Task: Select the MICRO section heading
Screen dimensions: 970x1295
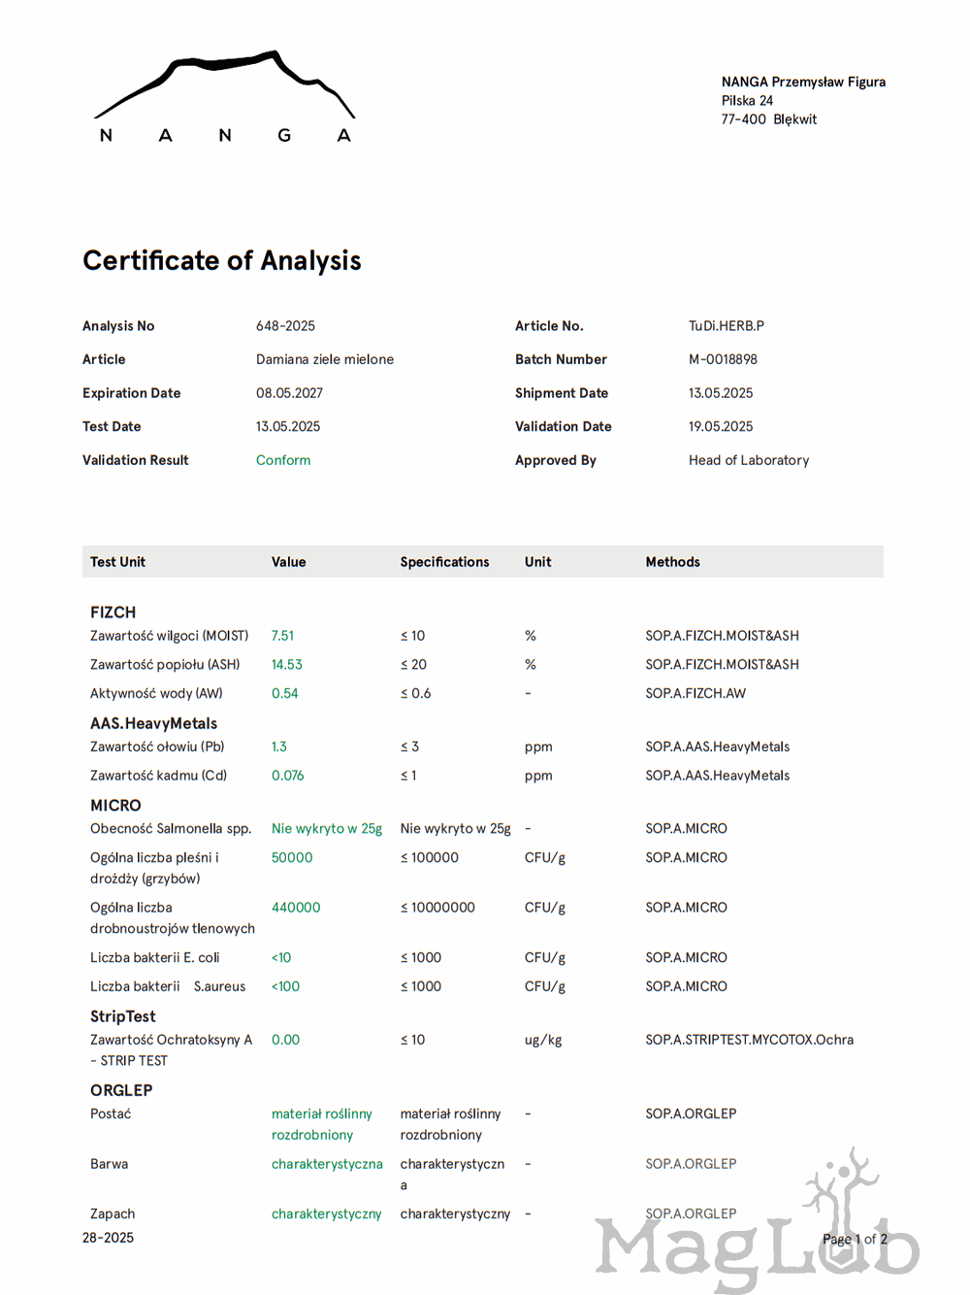Action: click(115, 806)
